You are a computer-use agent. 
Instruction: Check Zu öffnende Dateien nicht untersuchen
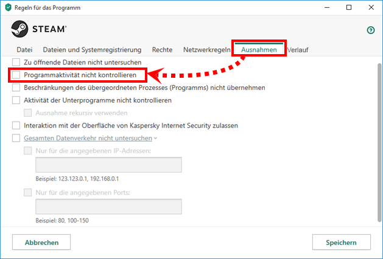click(16, 62)
